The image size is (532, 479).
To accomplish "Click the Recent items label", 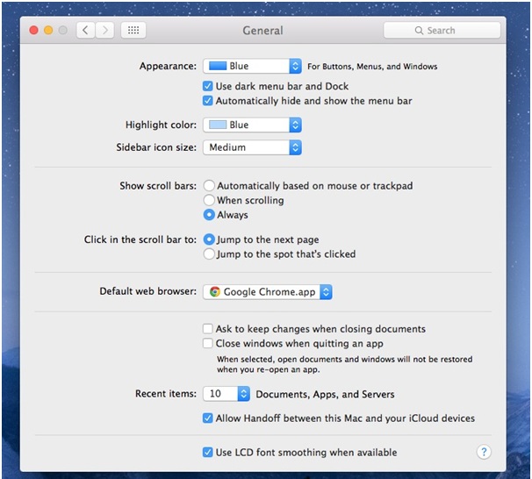I will point(166,394).
